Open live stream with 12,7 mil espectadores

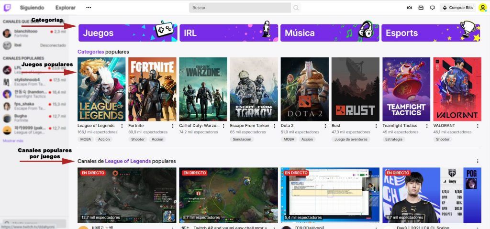[x=127, y=195]
